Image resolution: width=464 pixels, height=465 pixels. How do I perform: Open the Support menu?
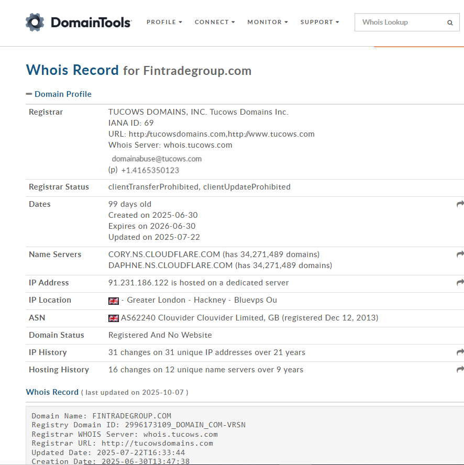(x=319, y=22)
